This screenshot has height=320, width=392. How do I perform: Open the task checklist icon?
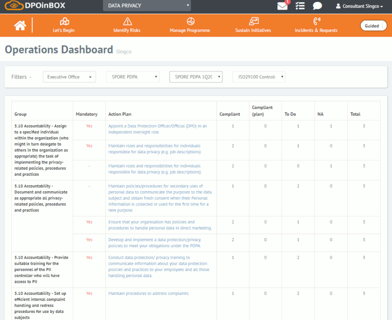click(300, 6)
